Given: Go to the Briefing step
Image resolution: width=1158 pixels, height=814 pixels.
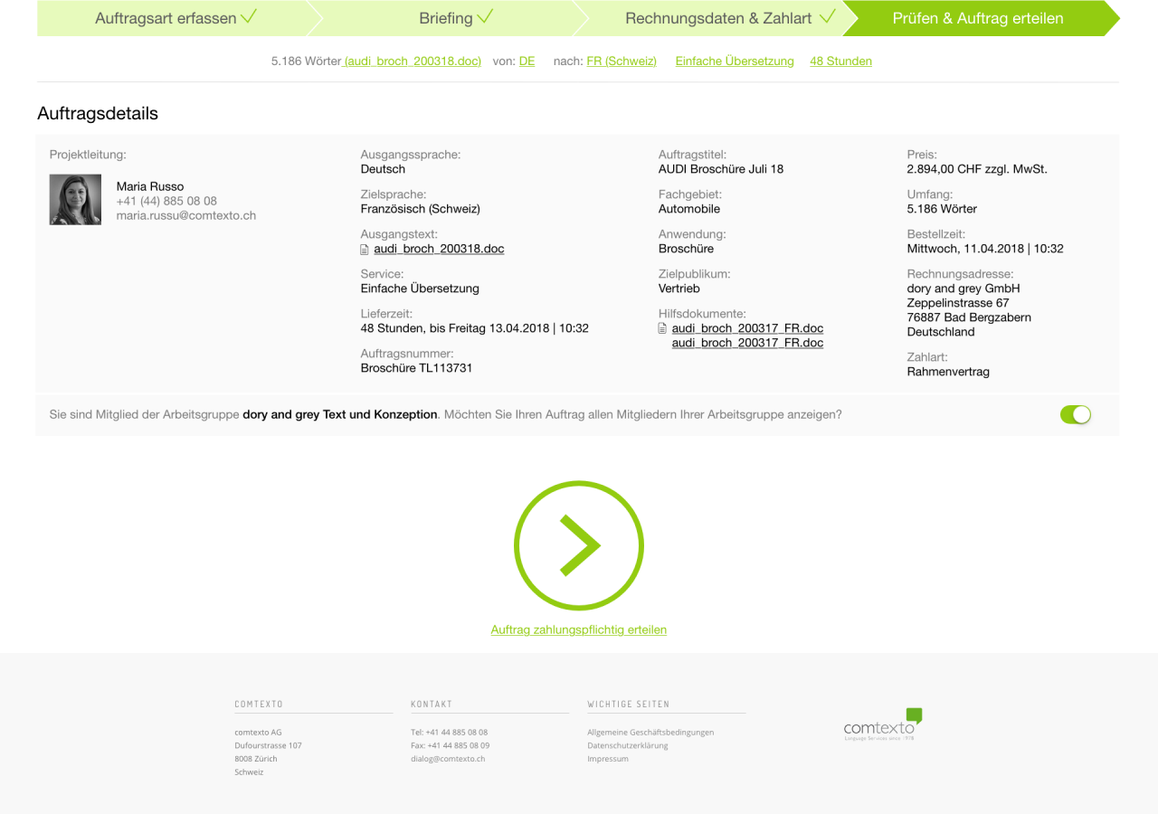Looking at the screenshot, I should [456, 18].
